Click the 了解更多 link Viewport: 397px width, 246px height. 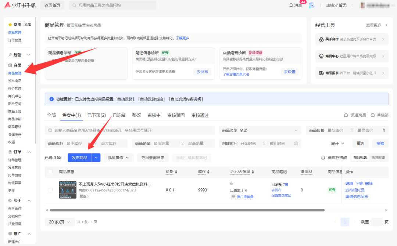pos(182,38)
